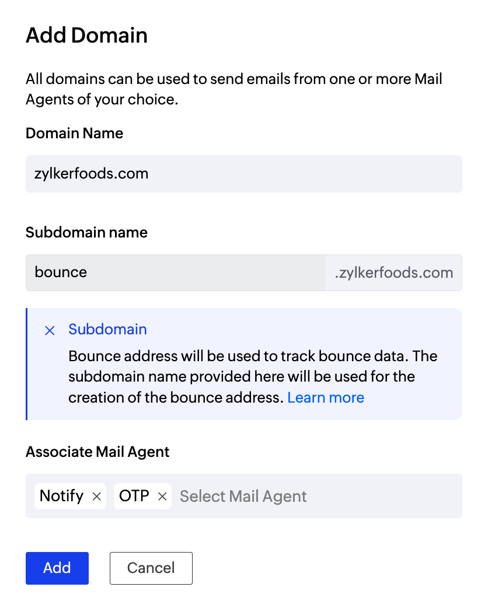Remove the Notify mail agent tag

coord(97,497)
